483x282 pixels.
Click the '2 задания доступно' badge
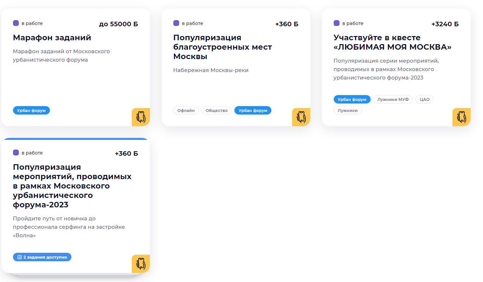click(42, 257)
